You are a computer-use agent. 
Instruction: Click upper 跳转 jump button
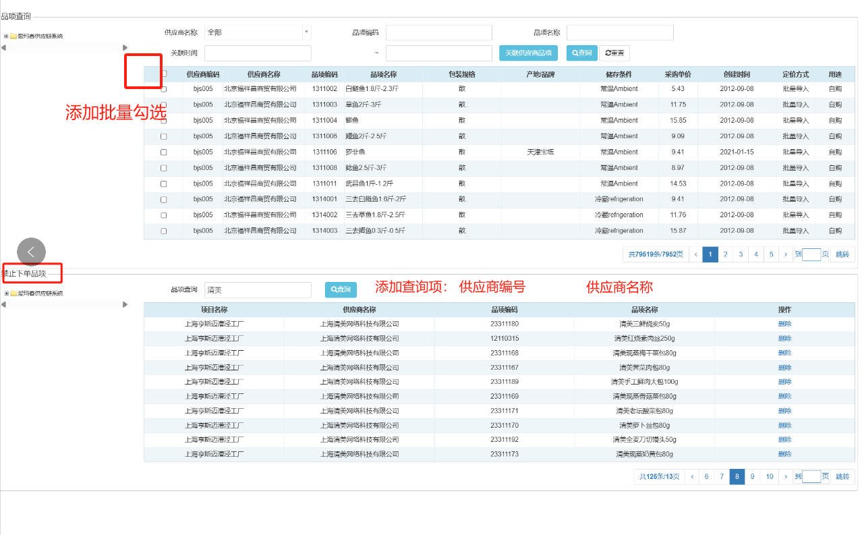coord(843,254)
